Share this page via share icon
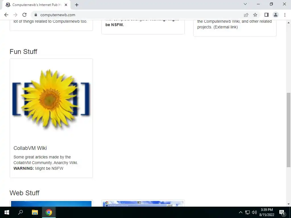 tap(246, 15)
